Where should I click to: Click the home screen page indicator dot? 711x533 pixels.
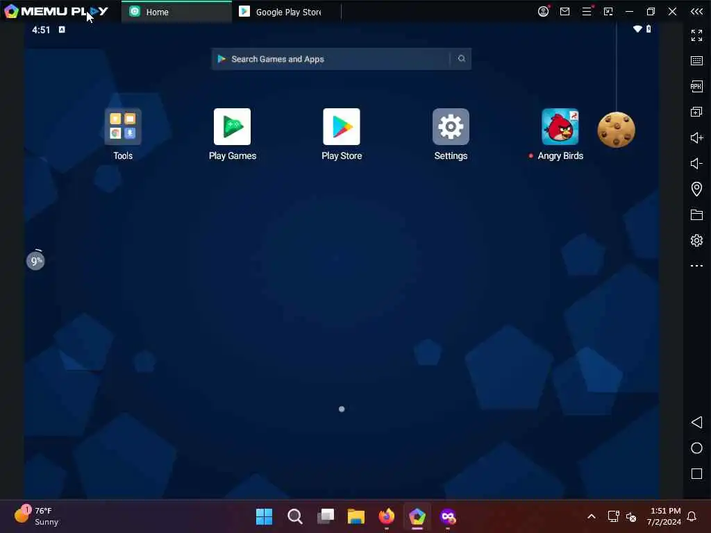(342, 409)
